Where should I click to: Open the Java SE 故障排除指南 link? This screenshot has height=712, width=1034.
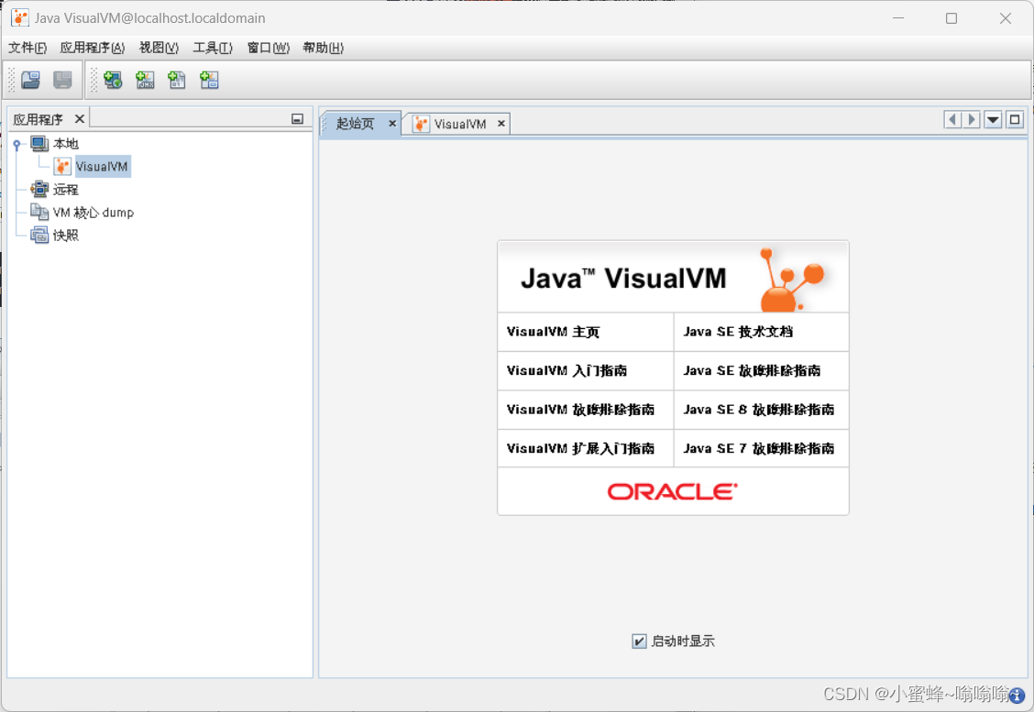coord(752,370)
